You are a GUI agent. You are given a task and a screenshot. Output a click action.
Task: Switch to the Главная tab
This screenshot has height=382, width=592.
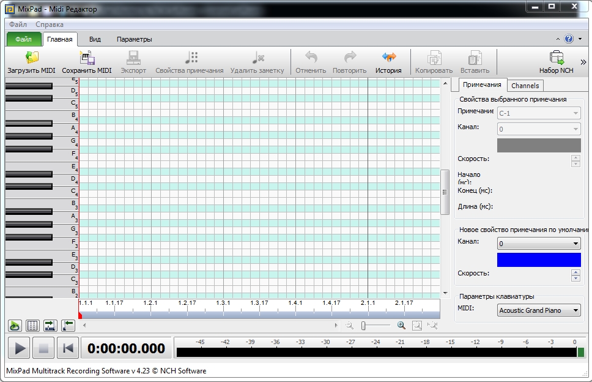tap(60, 39)
